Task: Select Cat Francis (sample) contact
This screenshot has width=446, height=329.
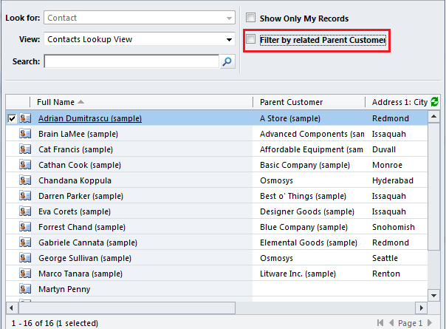Action: point(75,149)
